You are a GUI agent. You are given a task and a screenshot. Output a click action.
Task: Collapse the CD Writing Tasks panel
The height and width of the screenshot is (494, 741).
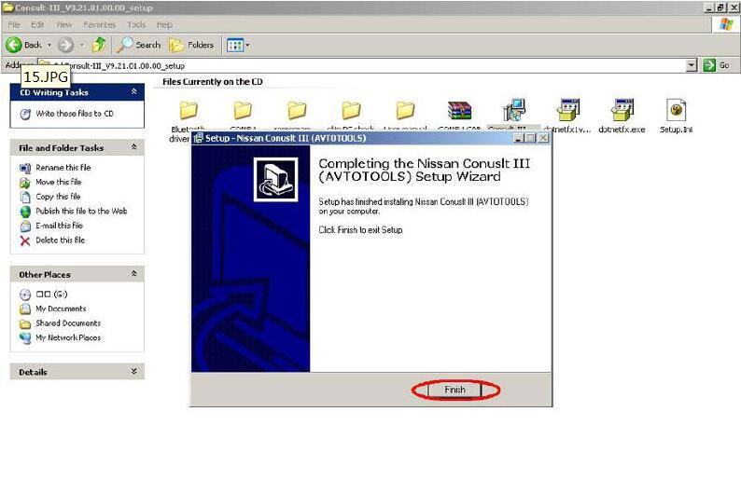134,91
